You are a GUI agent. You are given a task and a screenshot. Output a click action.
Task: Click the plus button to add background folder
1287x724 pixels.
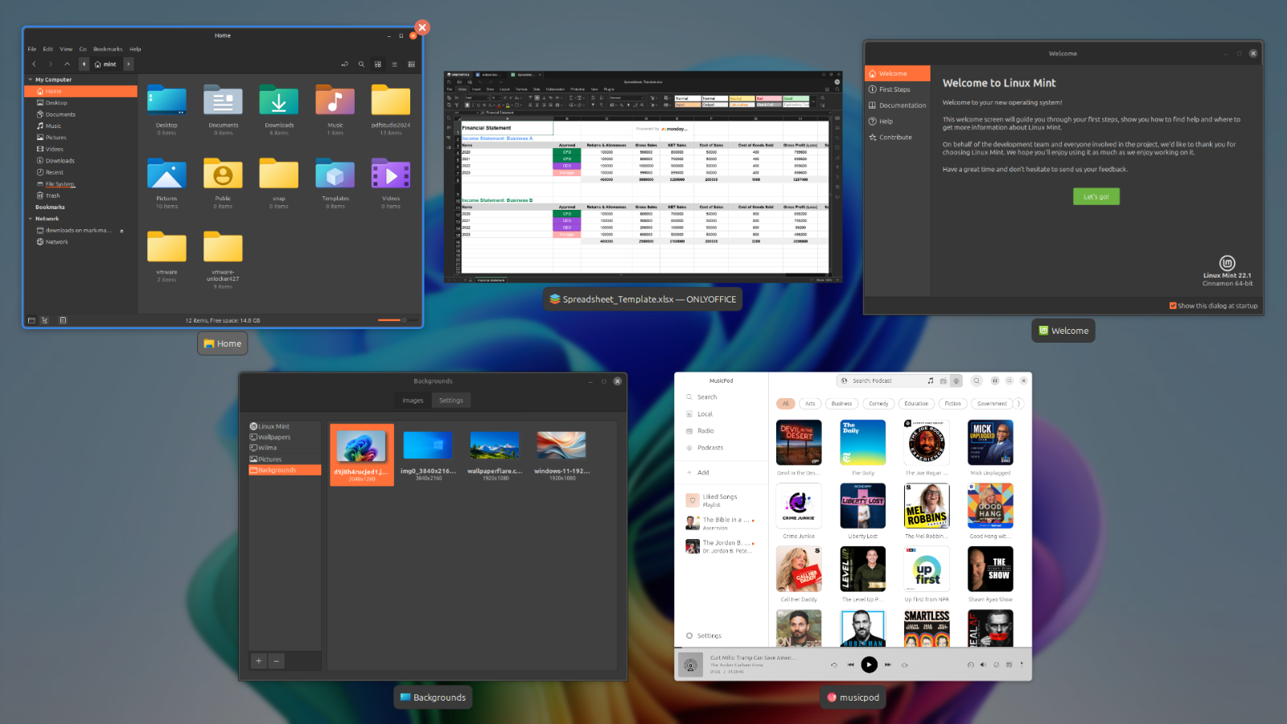259,661
